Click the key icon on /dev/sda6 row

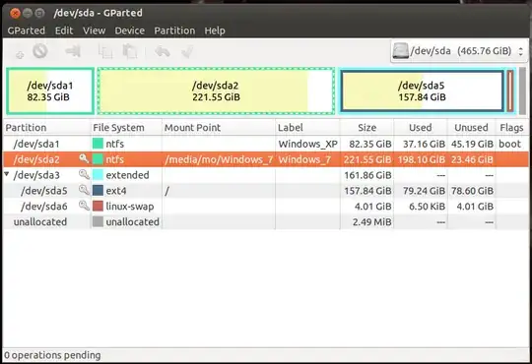(x=84, y=206)
